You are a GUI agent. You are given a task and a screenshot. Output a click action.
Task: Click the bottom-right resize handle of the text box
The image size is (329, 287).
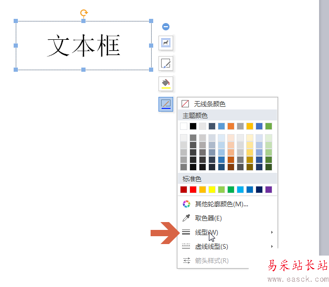[x=151, y=70]
